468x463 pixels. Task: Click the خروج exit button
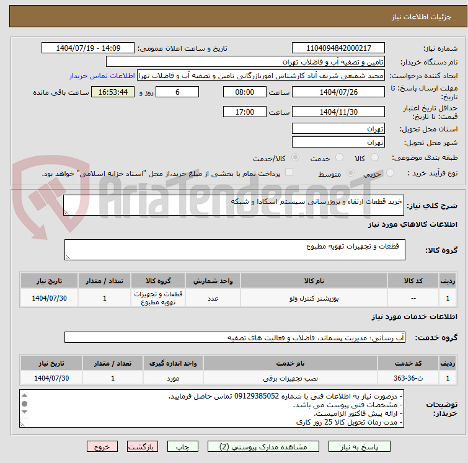pos(102,447)
